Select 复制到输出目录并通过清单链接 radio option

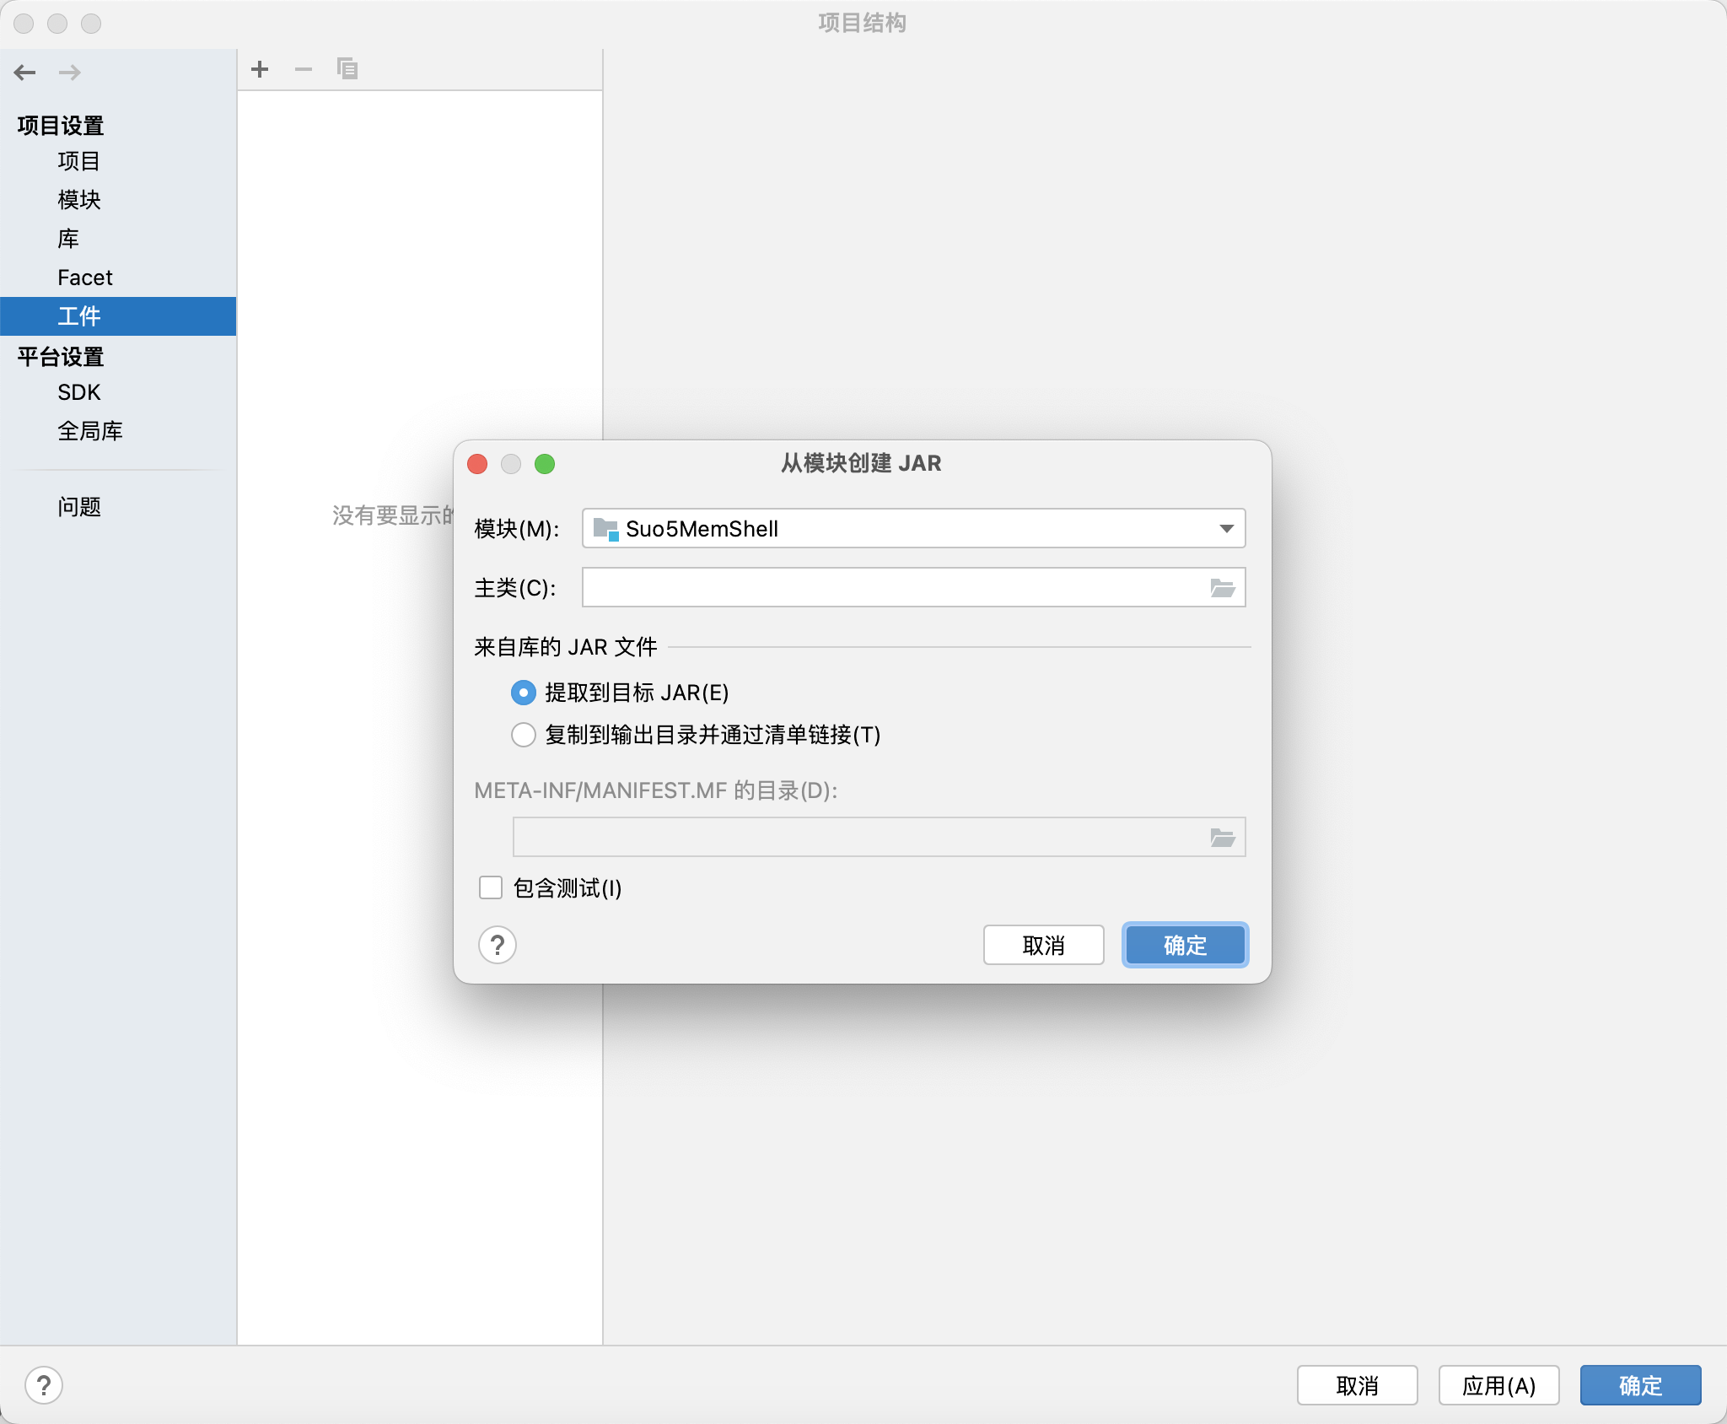click(524, 735)
